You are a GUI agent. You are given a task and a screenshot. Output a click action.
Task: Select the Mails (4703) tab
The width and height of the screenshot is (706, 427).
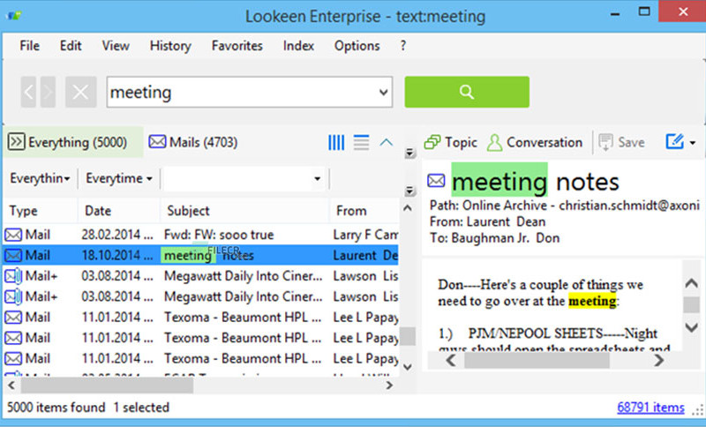coord(193,142)
